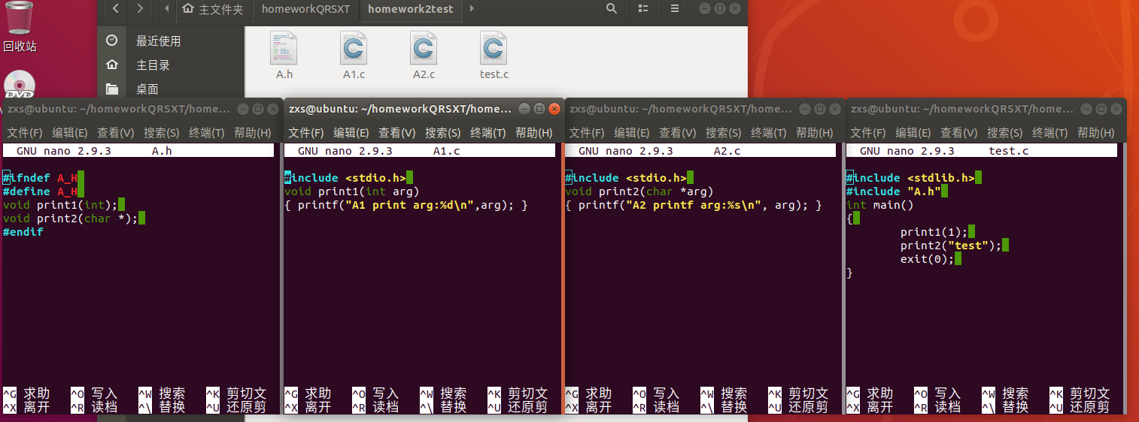The width and height of the screenshot is (1139, 422).
Task: Navigate to homeworkQRSXT in path bar
Action: pyautogui.click(x=306, y=9)
